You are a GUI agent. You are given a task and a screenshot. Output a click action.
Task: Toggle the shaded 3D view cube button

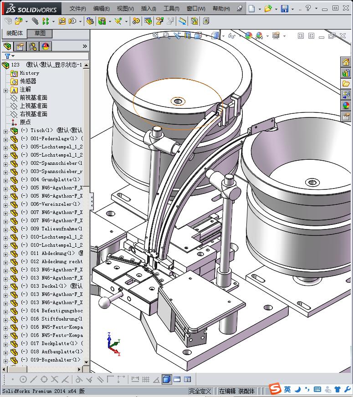click(x=167, y=379)
